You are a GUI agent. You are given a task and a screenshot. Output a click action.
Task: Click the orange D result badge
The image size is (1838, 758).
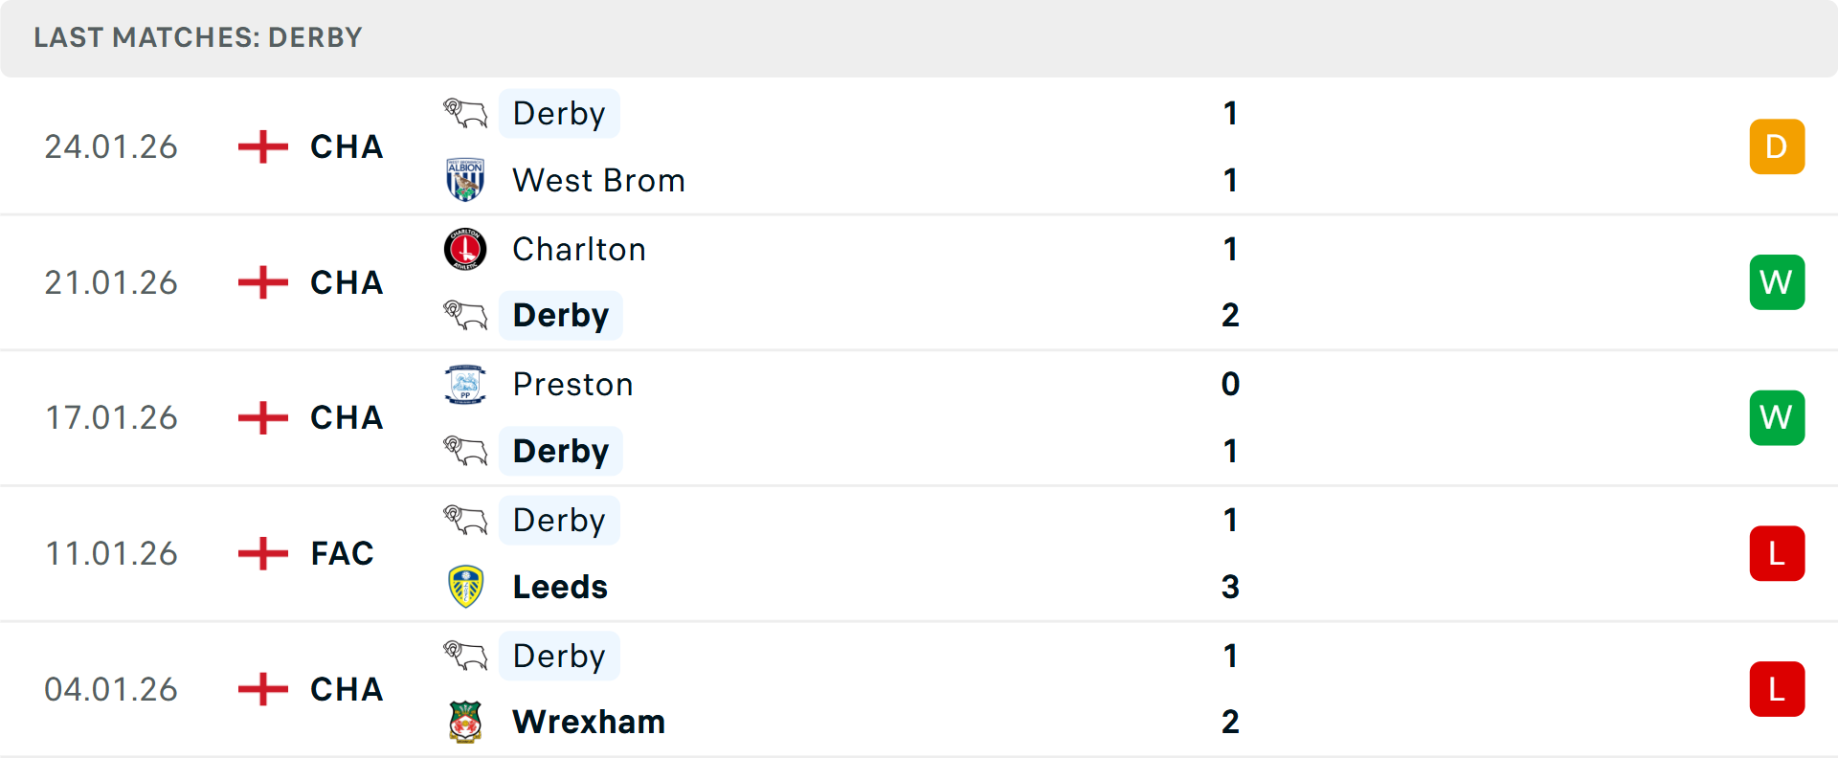point(1777,146)
